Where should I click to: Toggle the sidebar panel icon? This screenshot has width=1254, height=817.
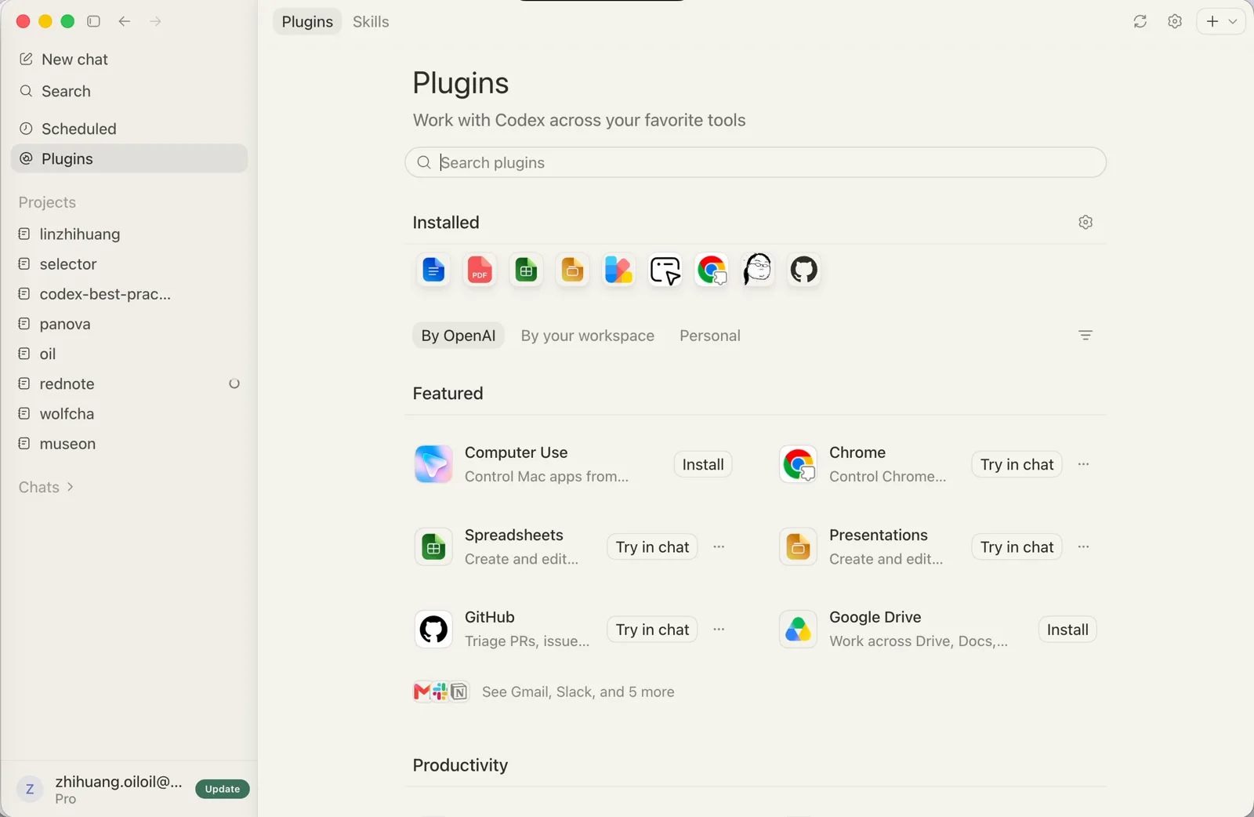click(x=94, y=21)
